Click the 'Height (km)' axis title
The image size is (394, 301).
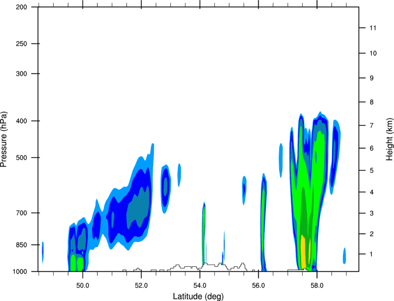390,139
